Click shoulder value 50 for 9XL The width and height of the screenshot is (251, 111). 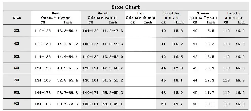click(164, 104)
